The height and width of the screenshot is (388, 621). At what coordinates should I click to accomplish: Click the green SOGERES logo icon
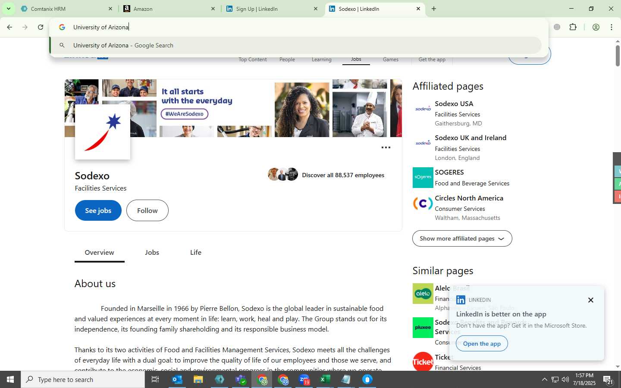click(x=423, y=178)
